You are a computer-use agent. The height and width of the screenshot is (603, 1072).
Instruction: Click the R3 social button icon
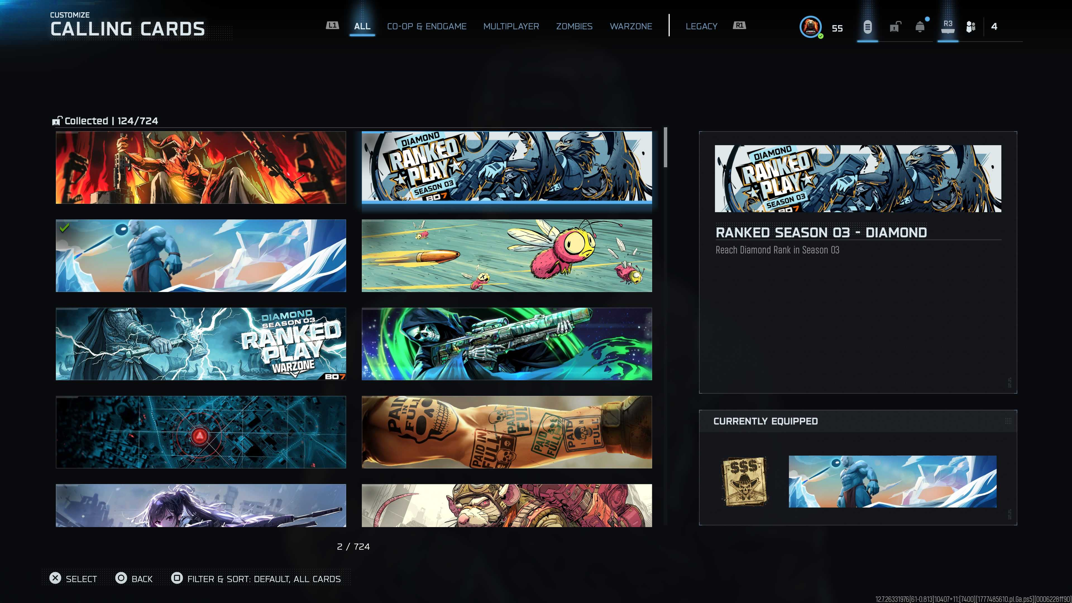tap(947, 26)
